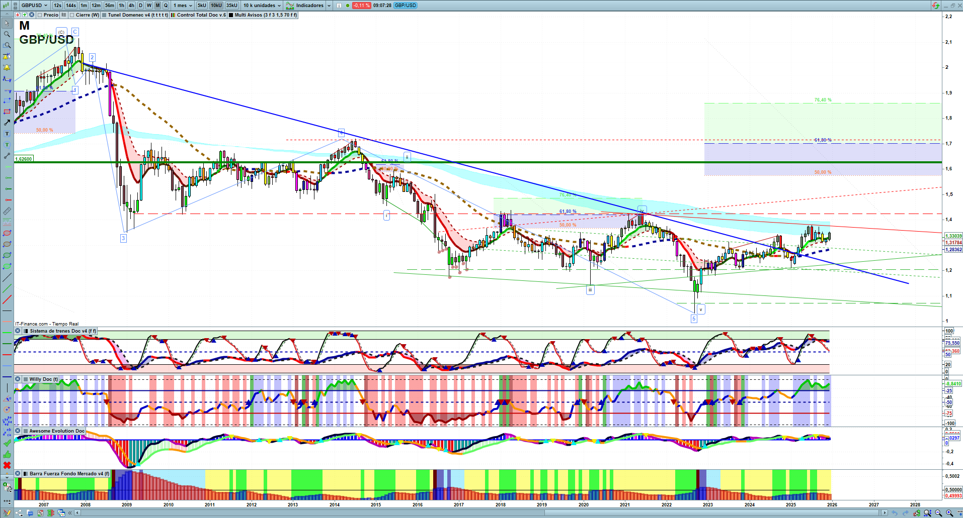Open the alert bell with star tool
Viewport: 963px width, 518px height.
[x=7, y=56]
